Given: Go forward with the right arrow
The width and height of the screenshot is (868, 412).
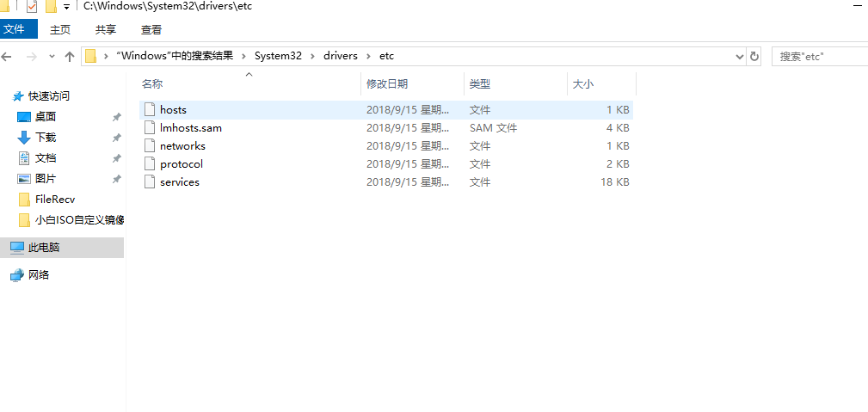Looking at the screenshot, I should click(x=32, y=56).
